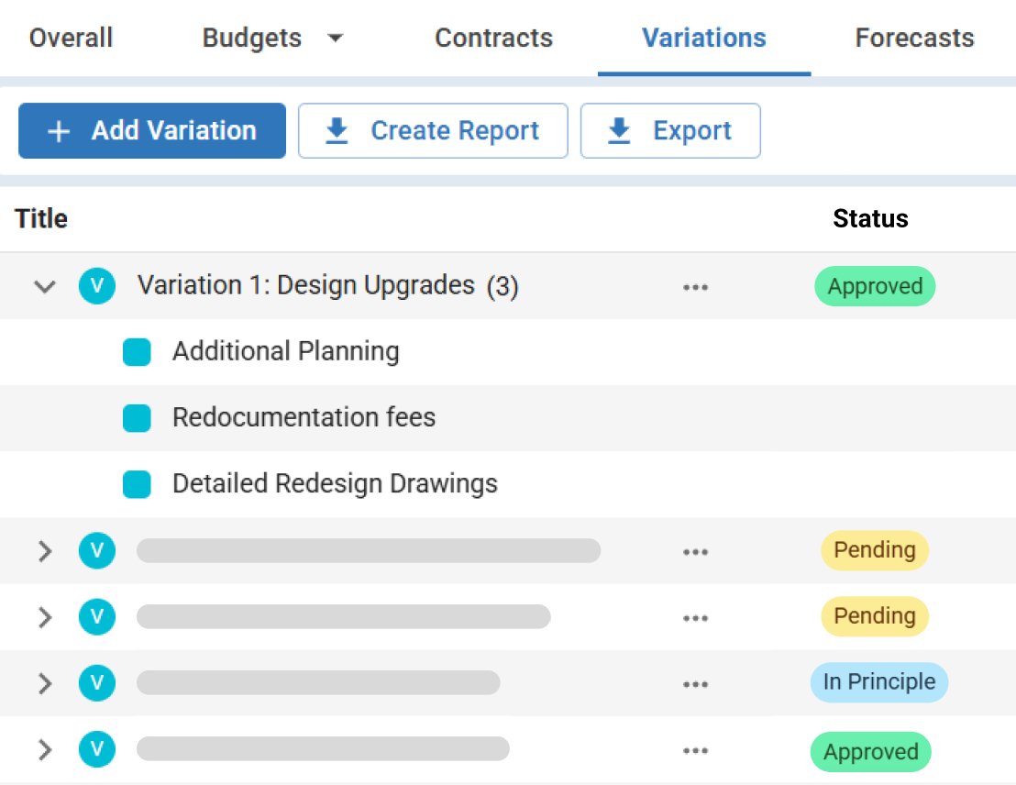Screen dimensions: 1016x785
Task: Open the Budgets dropdown arrow
Action: tap(336, 38)
